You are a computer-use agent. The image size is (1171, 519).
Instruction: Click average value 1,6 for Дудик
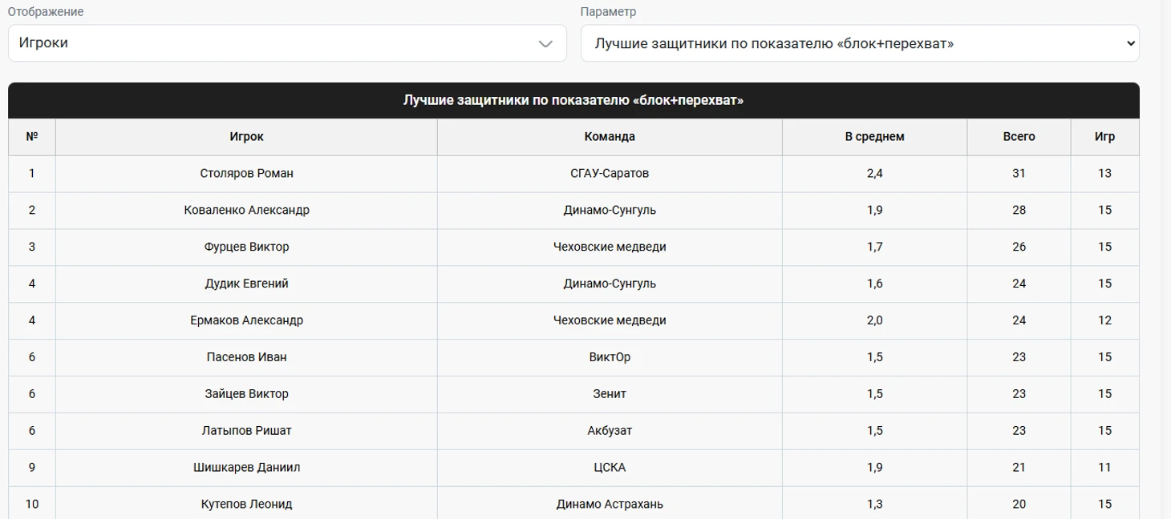[x=874, y=284]
